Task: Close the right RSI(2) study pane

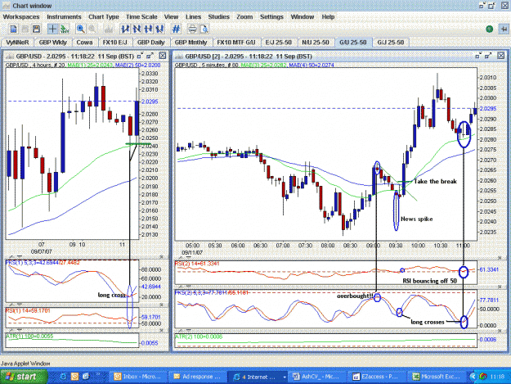Action: 500,258
